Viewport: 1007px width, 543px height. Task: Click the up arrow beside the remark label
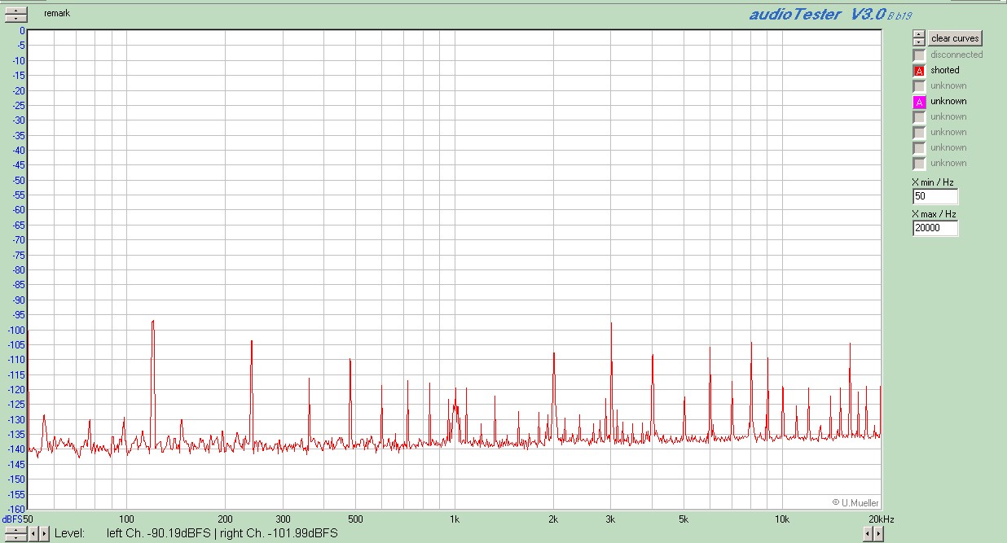[16, 11]
